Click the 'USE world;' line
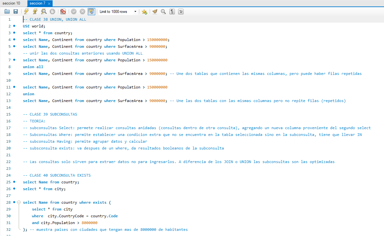This screenshot has height=236, width=384. tap(34, 26)
